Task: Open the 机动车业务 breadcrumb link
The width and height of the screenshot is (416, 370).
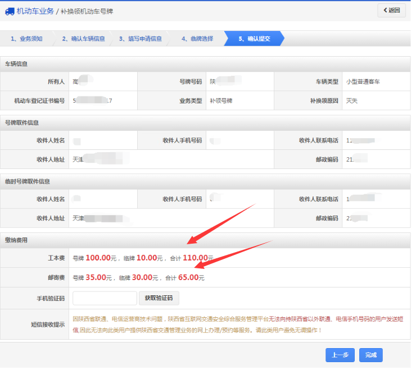Action: pyautogui.click(x=35, y=11)
